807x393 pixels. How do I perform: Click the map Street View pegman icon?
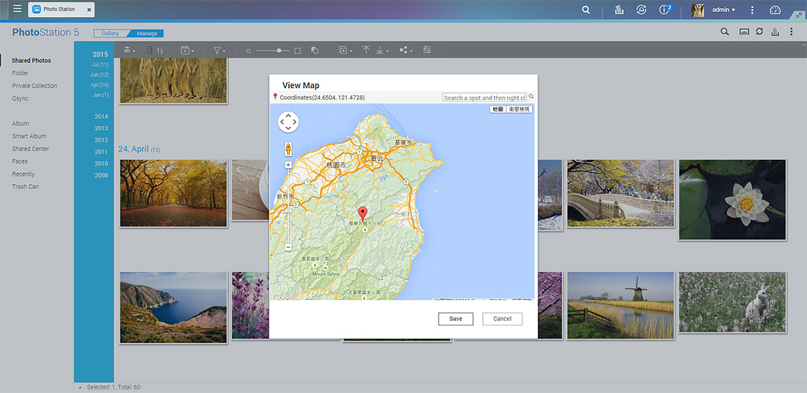point(288,149)
